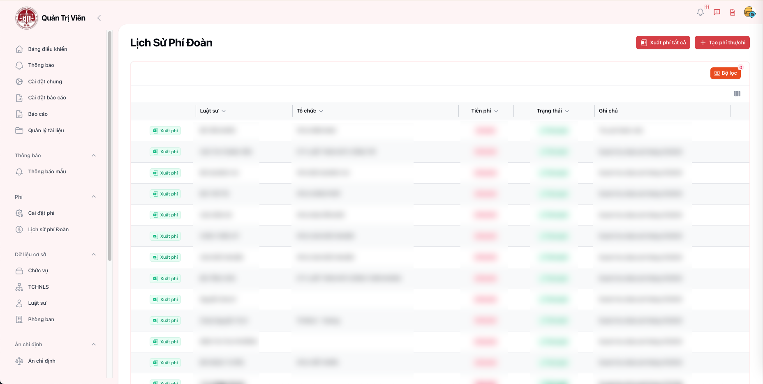Open Bảng điều khiển from sidebar
The height and width of the screenshot is (384, 763).
(47, 49)
